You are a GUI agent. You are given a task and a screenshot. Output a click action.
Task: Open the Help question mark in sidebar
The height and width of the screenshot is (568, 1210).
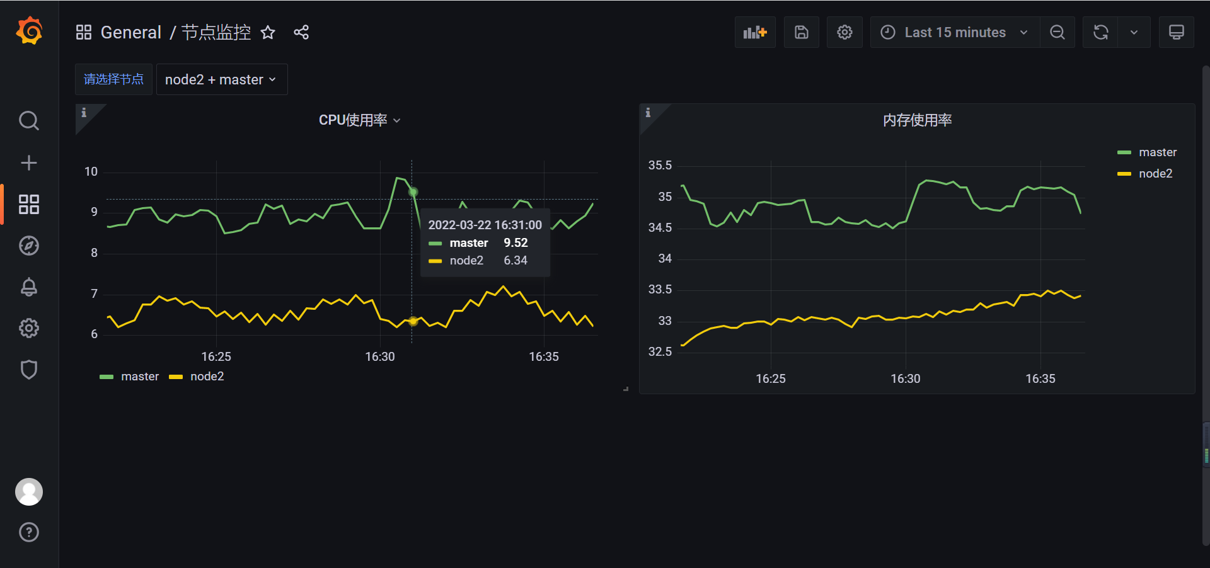tap(29, 532)
